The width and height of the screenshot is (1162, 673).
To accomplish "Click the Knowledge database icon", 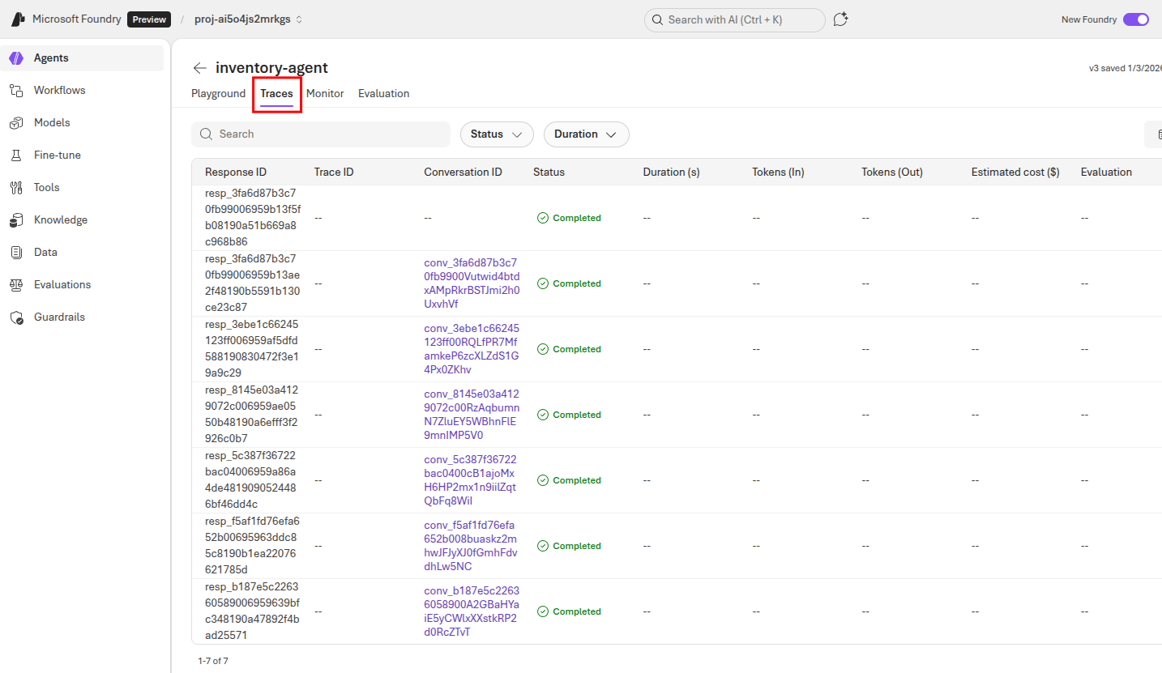I will [16, 220].
